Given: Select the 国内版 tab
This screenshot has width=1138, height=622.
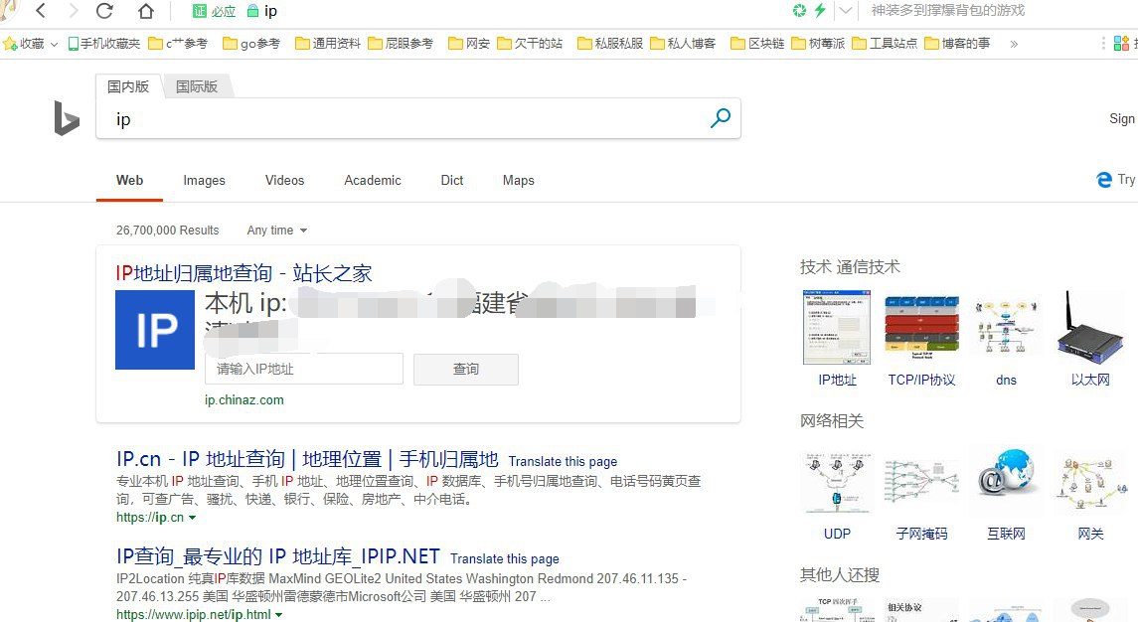Looking at the screenshot, I should pos(128,86).
